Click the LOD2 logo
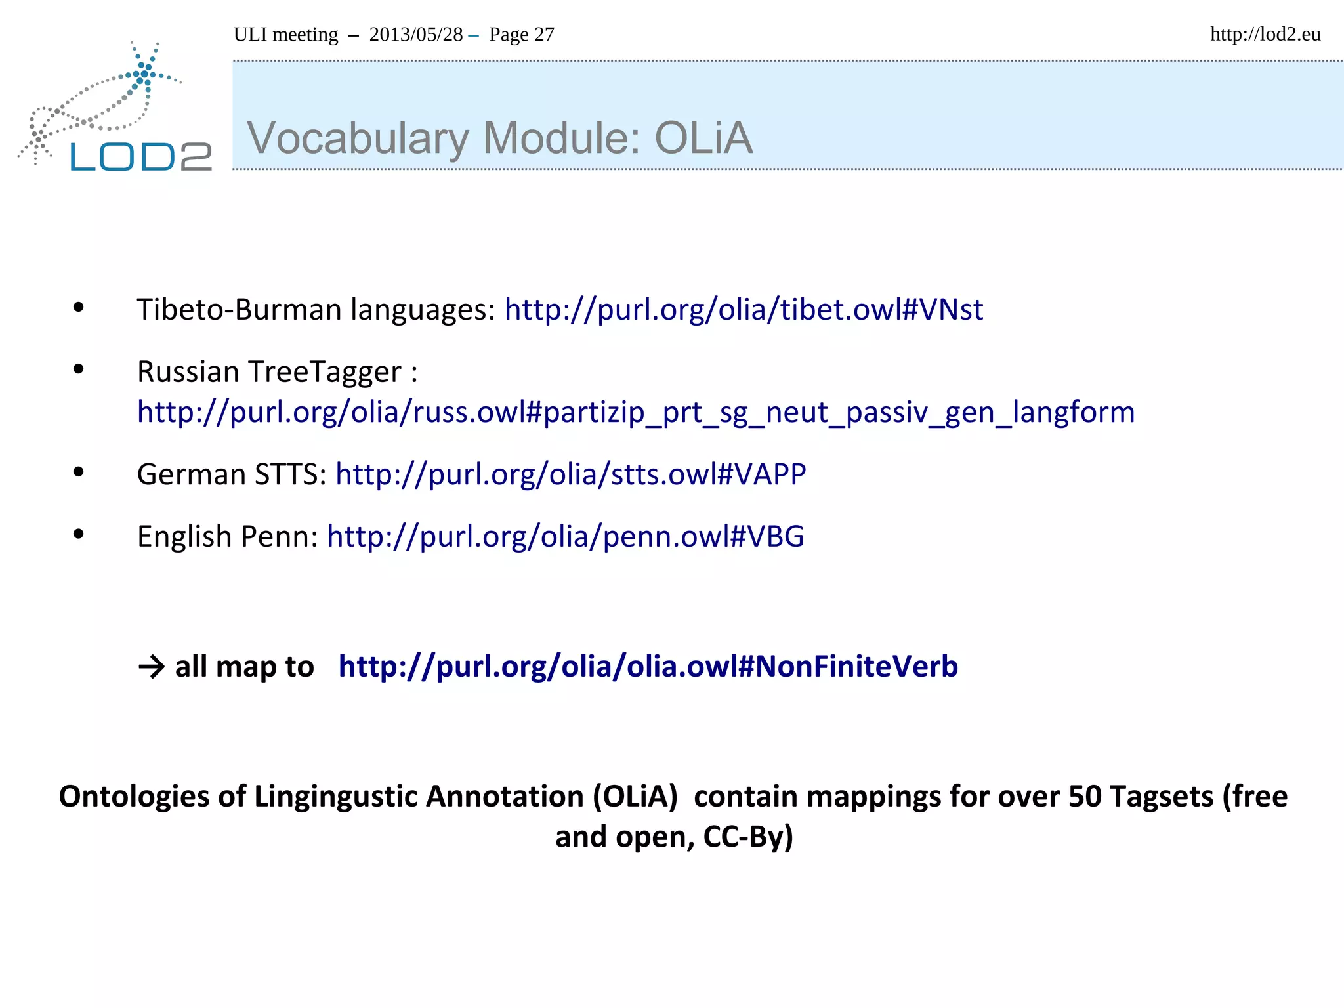Viewport: 1344px width, 1008px height. pyautogui.click(x=140, y=157)
